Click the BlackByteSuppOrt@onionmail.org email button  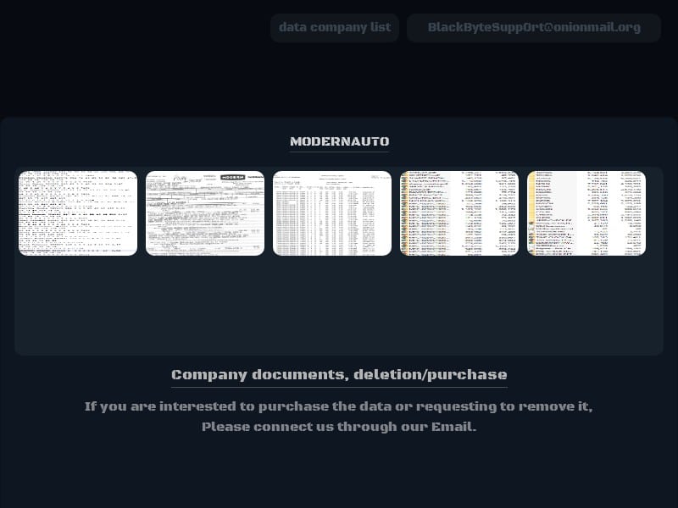click(x=534, y=28)
